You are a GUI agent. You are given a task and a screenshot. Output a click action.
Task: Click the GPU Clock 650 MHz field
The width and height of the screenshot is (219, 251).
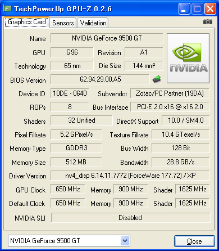pyautogui.click(x=68, y=189)
